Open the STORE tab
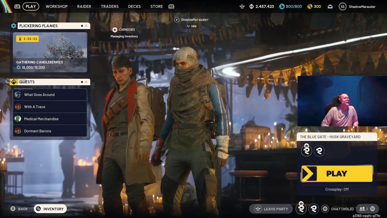Image resolution: width=387 pixels, height=218 pixels. [157, 6]
